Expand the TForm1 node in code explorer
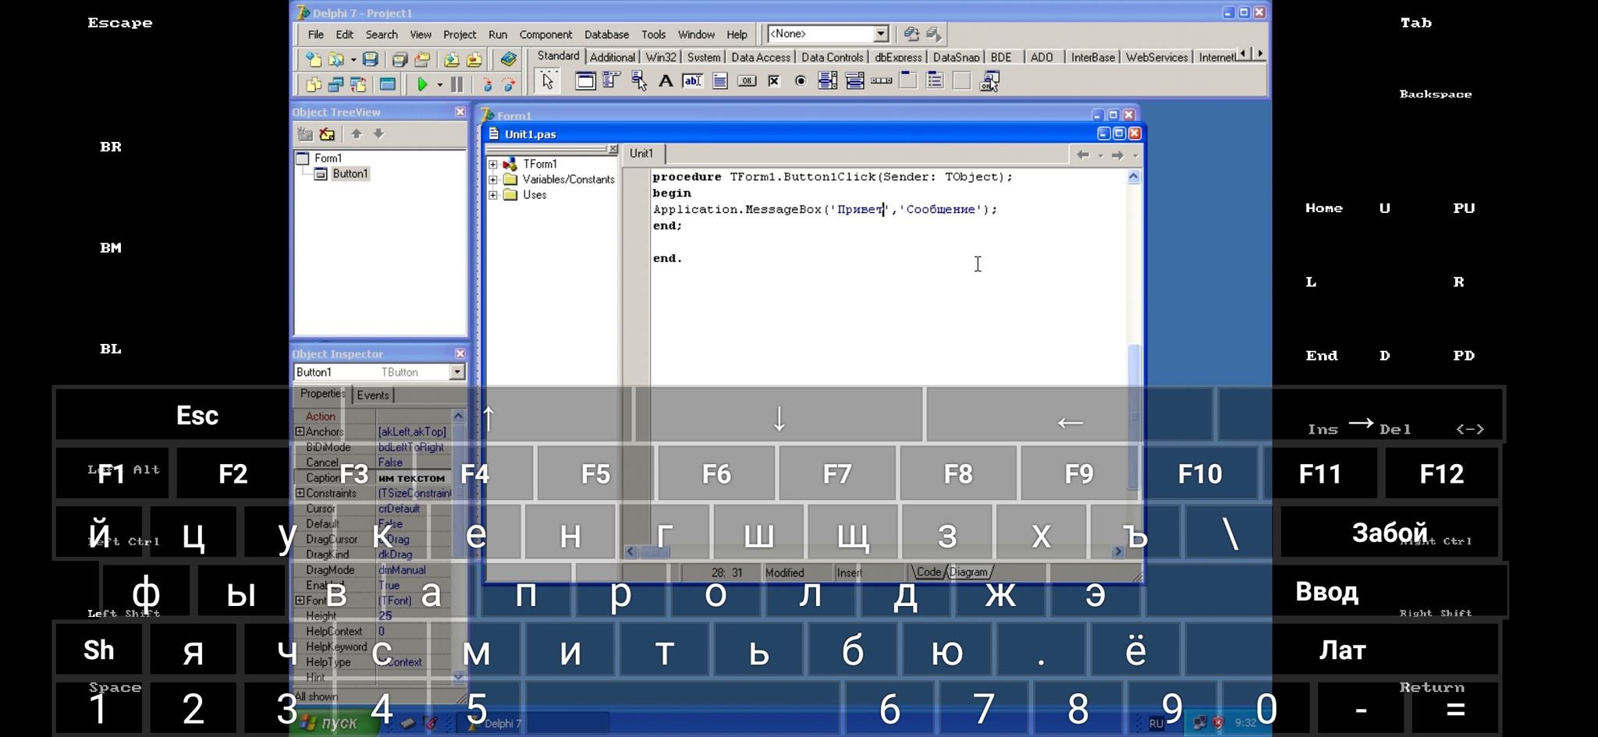The image size is (1598, 737). 493,165
